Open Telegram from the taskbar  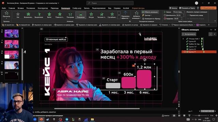point(67,120)
